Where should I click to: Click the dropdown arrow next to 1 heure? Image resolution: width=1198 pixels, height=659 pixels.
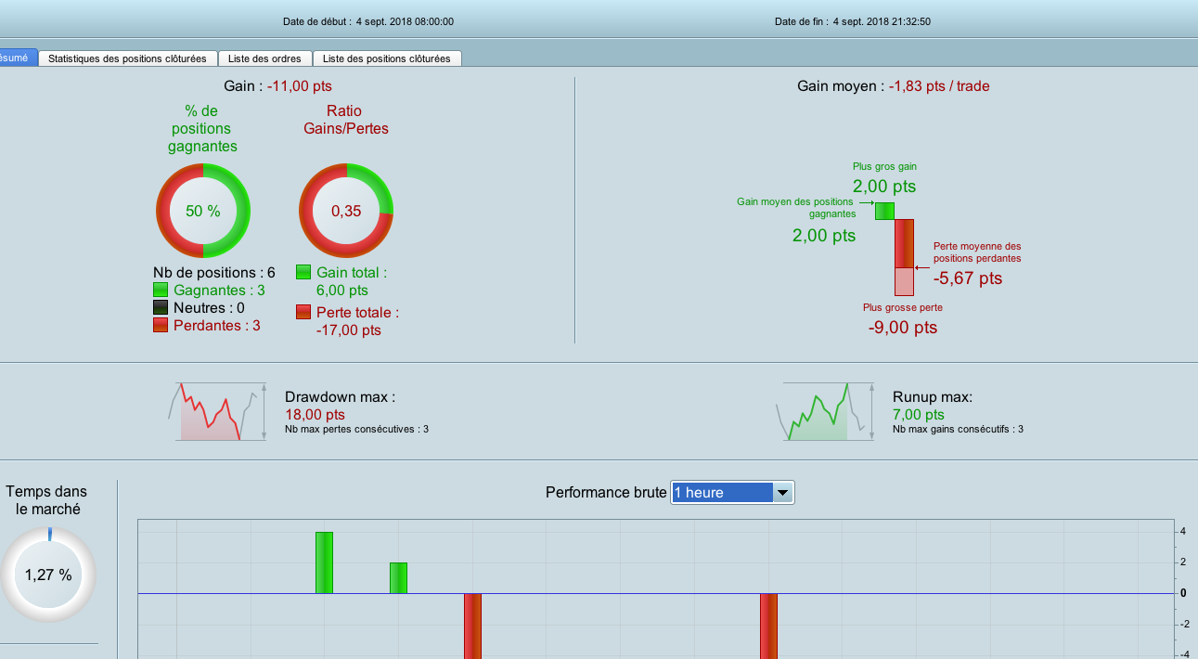pos(783,493)
